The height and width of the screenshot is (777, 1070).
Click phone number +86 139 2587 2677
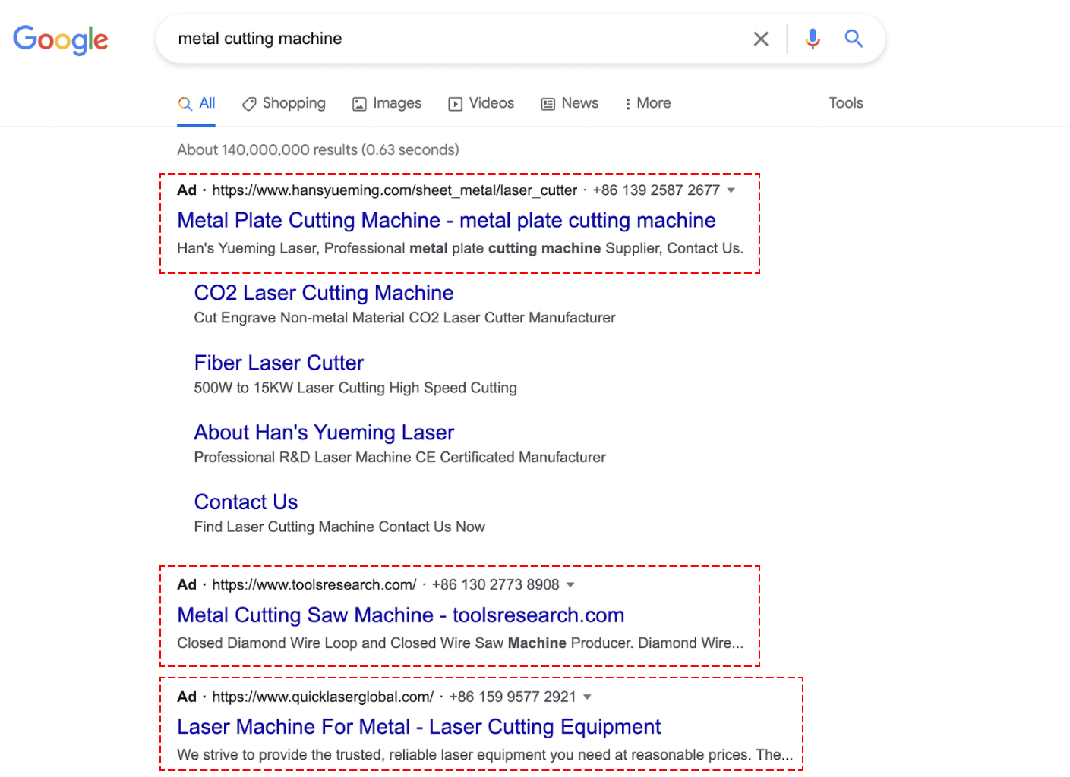pos(656,190)
